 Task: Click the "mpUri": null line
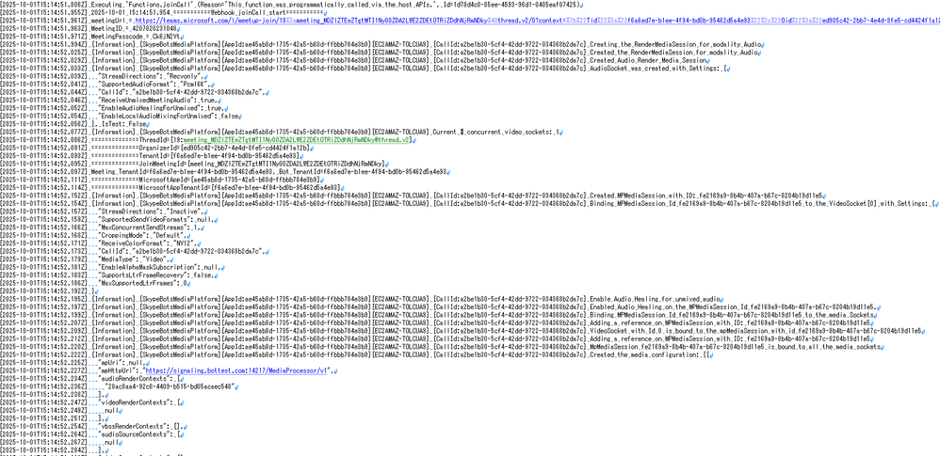coord(123,362)
